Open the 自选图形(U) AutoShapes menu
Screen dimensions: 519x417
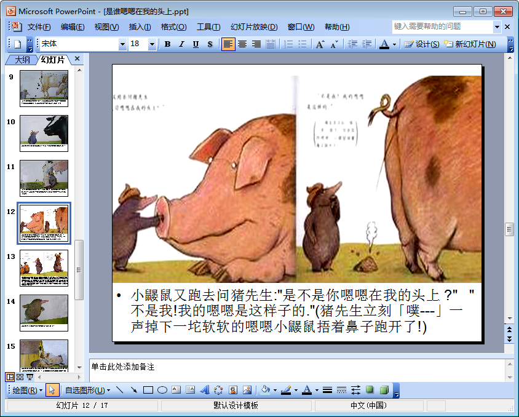(87, 391)
